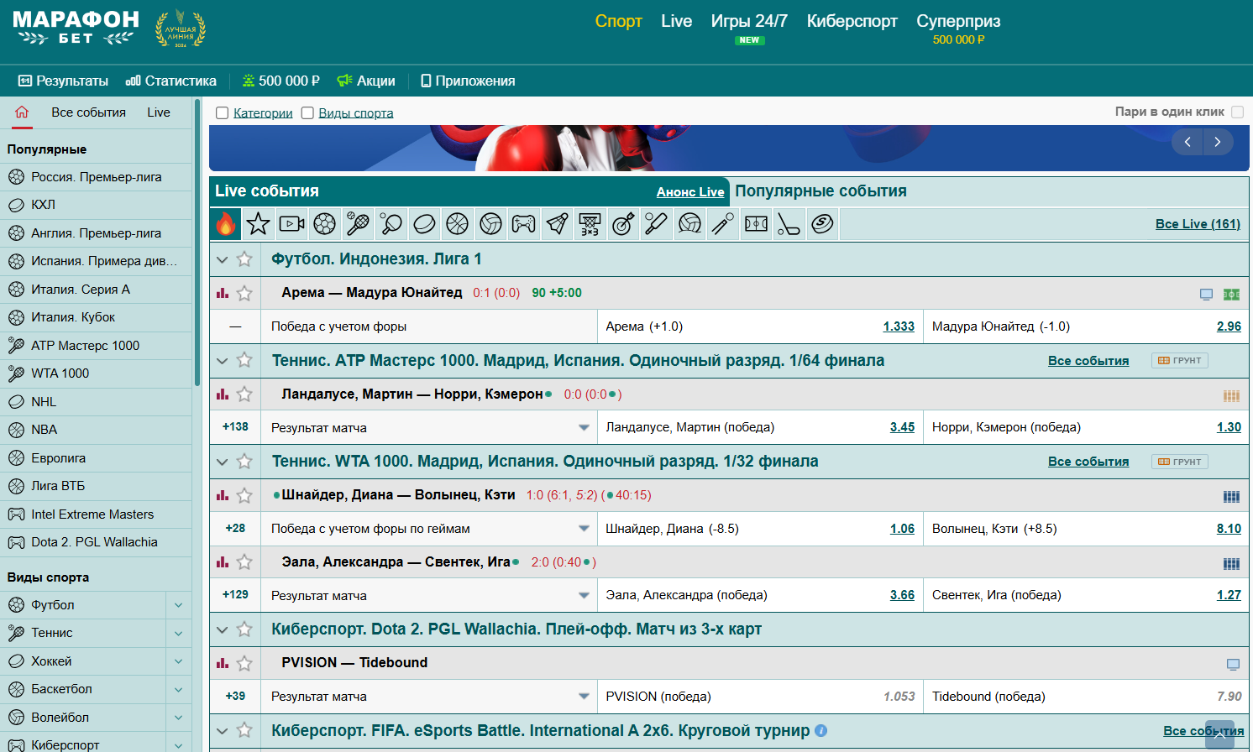Favorite the Ландалусе — Норри match star

244,394
